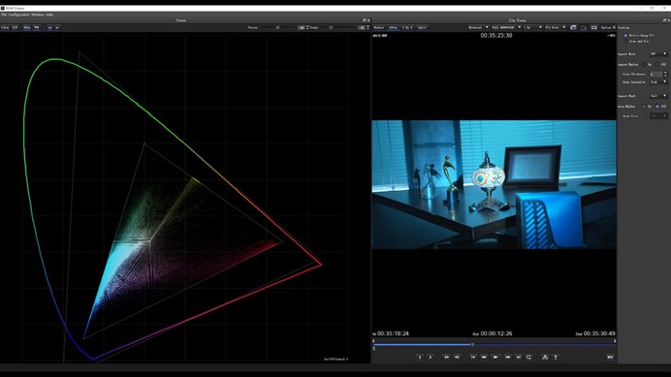This screenshot has width=671, height=377.
Task: Open the Area Size dropdown
Action: click(x=658, y=116)
